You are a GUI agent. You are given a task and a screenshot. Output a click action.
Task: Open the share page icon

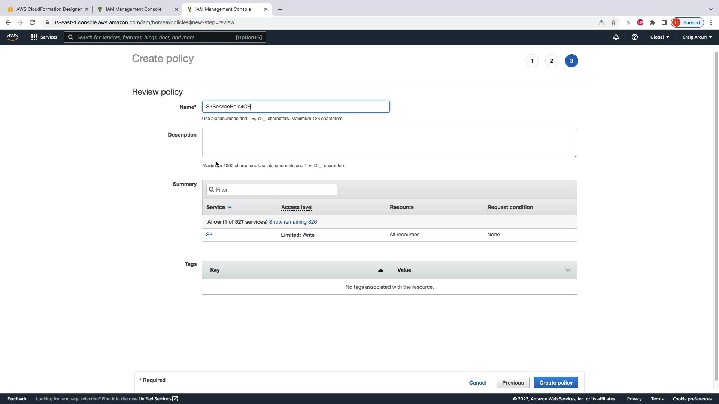point(601,22)
